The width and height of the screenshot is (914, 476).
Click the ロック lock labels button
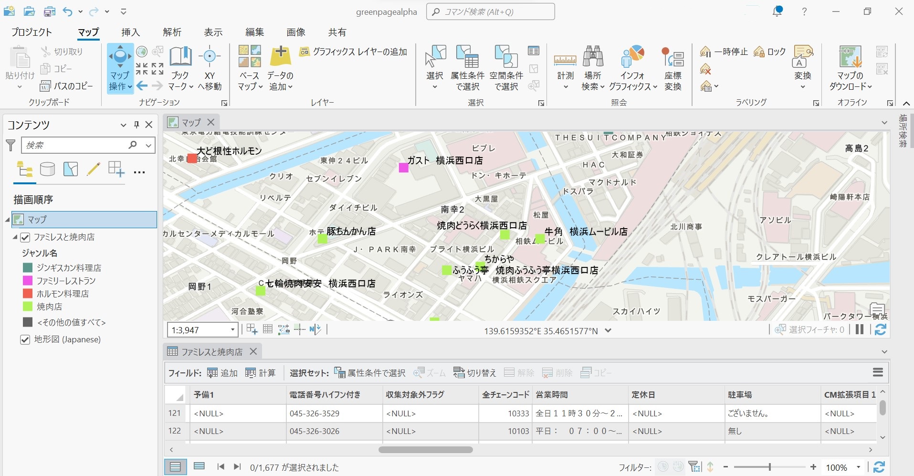pyautogui.click(x=769, y=52)
